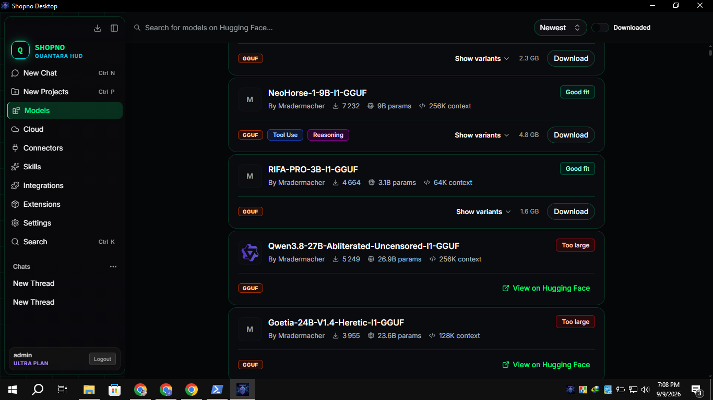This screenshot has height=400, width=713.
Task: Open the Windows Start menu
Action: [13, 390]
